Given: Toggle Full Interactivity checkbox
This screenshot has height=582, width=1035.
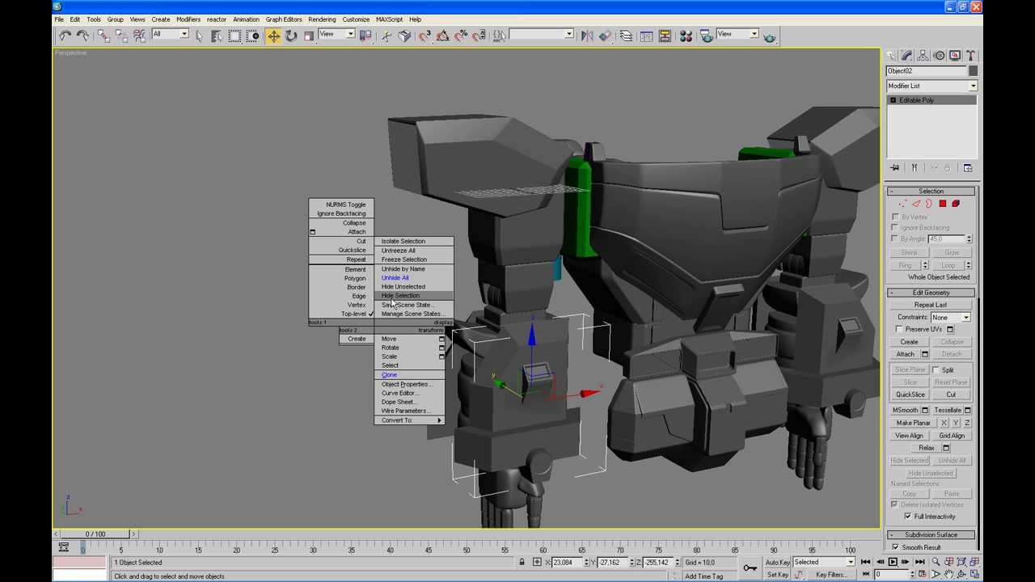Looking at the screenshot, I should pyautogui.click(x=907, y=517).
